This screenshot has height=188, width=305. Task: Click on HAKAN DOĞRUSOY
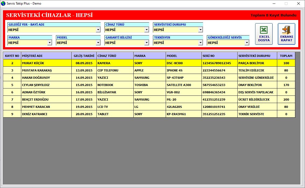[46, 77]
